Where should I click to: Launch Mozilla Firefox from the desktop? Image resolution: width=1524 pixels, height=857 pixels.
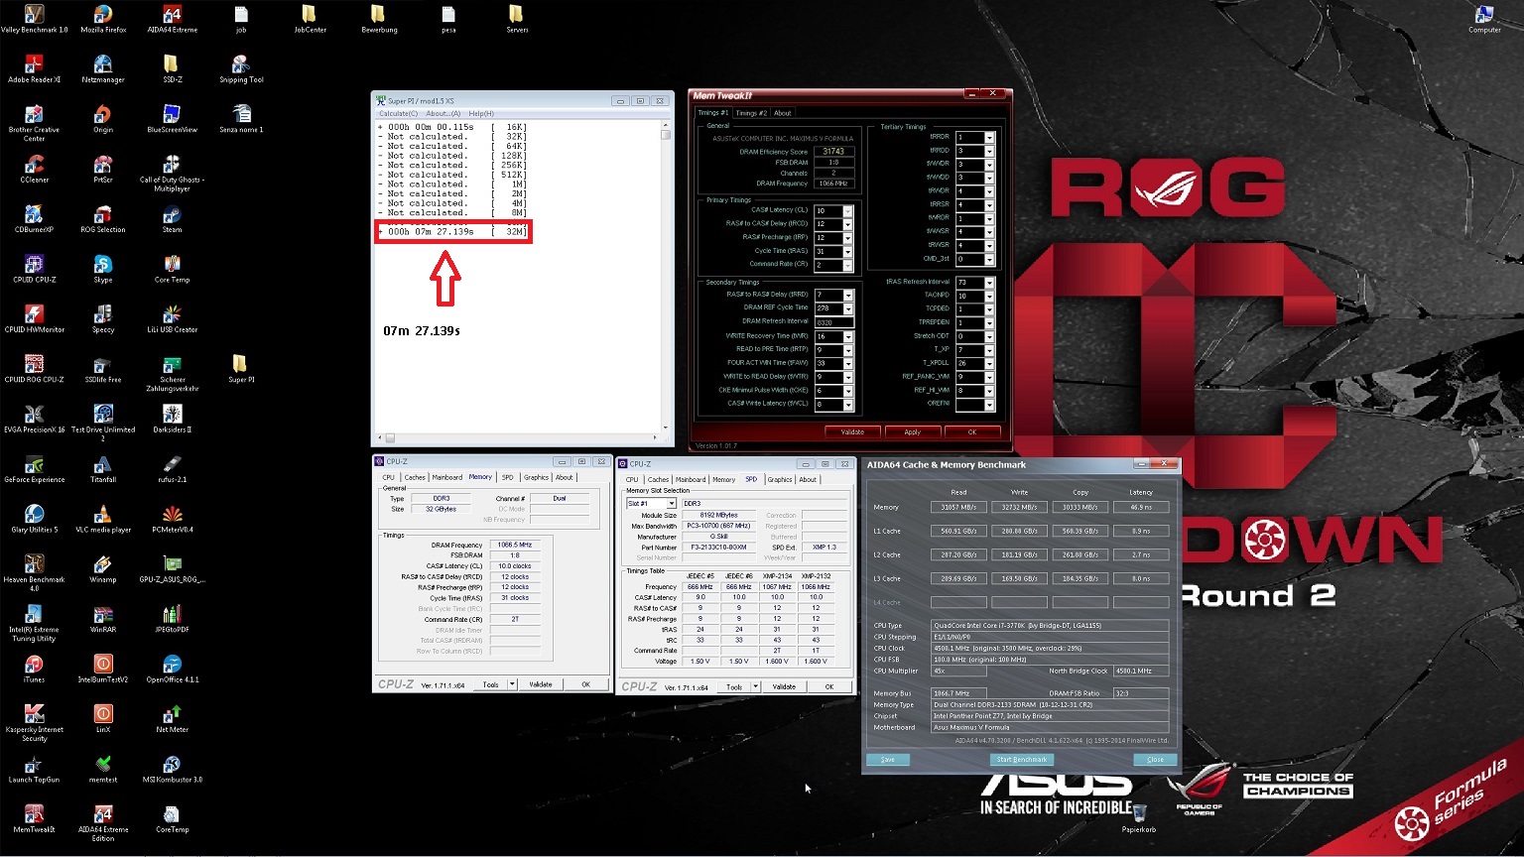pyautogui.click(x=103, y=19)
